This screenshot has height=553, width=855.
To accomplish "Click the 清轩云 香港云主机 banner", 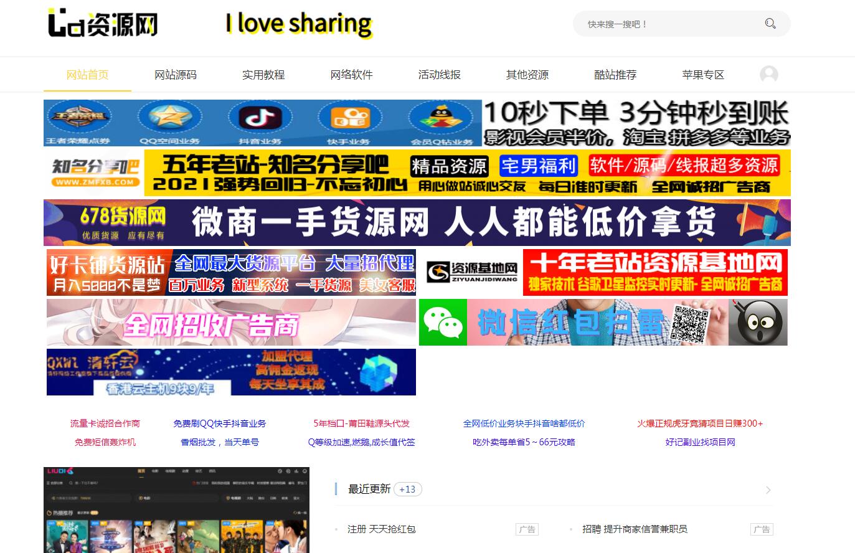I will tap(231, 372).
